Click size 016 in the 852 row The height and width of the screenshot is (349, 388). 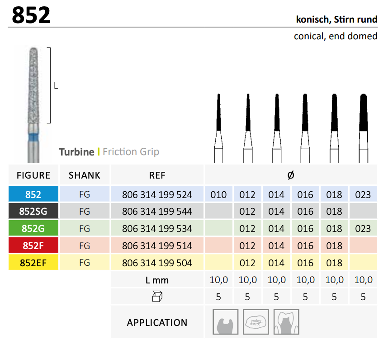coord(305,194)
